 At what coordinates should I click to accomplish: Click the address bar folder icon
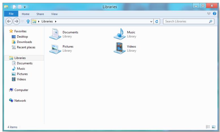tap(34, 21)
